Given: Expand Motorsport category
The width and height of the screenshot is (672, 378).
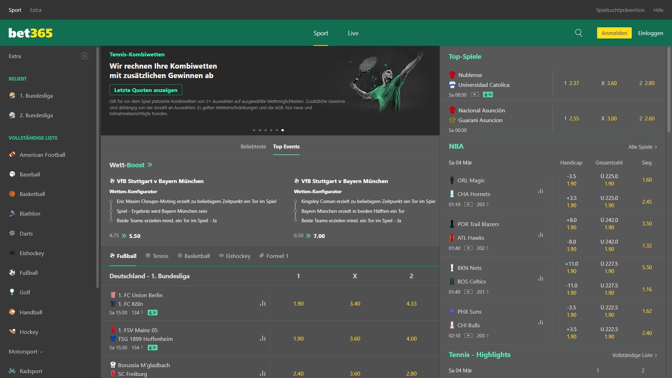Looking at the screenshot, I should pyautogui.click(x=26, y=351).
